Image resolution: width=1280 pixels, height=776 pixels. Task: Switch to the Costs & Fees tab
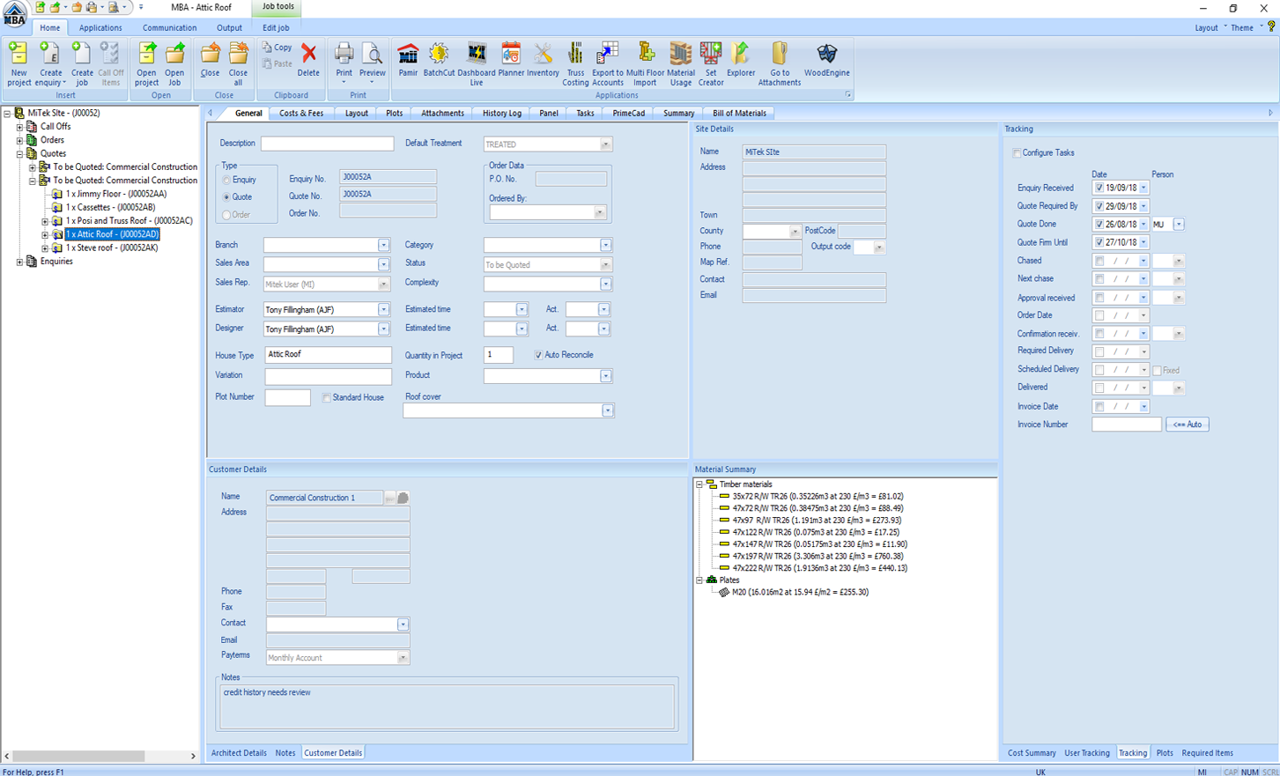[301, 114]
